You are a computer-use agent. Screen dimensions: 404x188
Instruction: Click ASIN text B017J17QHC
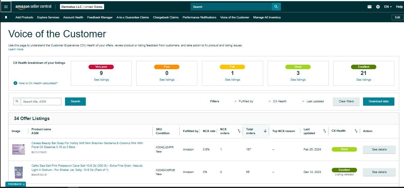(x=39, y=152)
